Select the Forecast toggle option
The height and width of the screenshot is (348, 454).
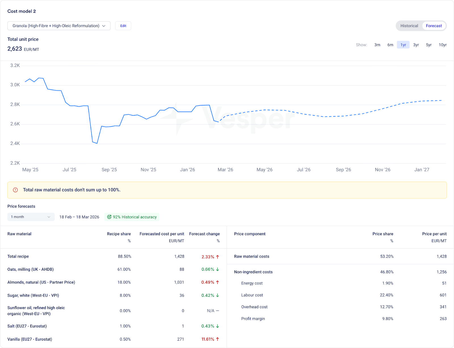[x=434, y=26]
